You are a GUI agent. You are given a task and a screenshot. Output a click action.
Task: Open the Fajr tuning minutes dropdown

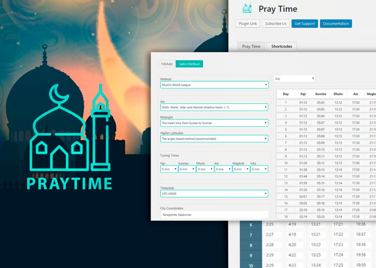(x=169, y=169)
